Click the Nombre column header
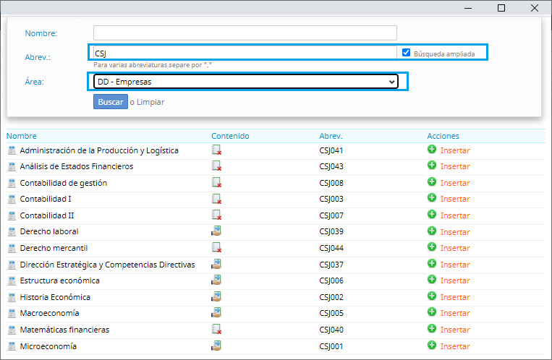552x360 pixels. [x=22, y=136]
